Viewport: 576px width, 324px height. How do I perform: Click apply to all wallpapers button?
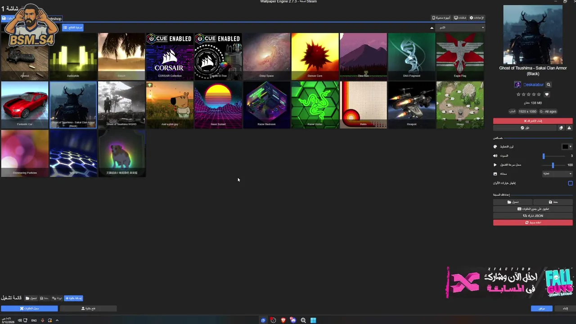pos(533,209)
